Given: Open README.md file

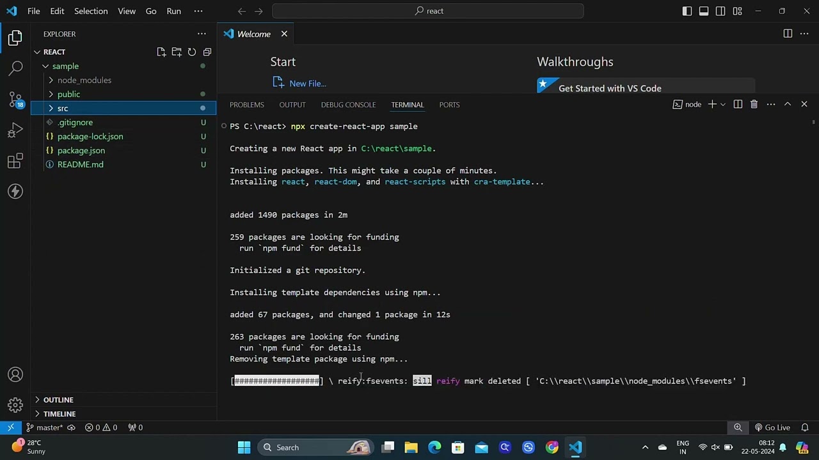Looking at the screenshot, I should click(x=80, y=164).
